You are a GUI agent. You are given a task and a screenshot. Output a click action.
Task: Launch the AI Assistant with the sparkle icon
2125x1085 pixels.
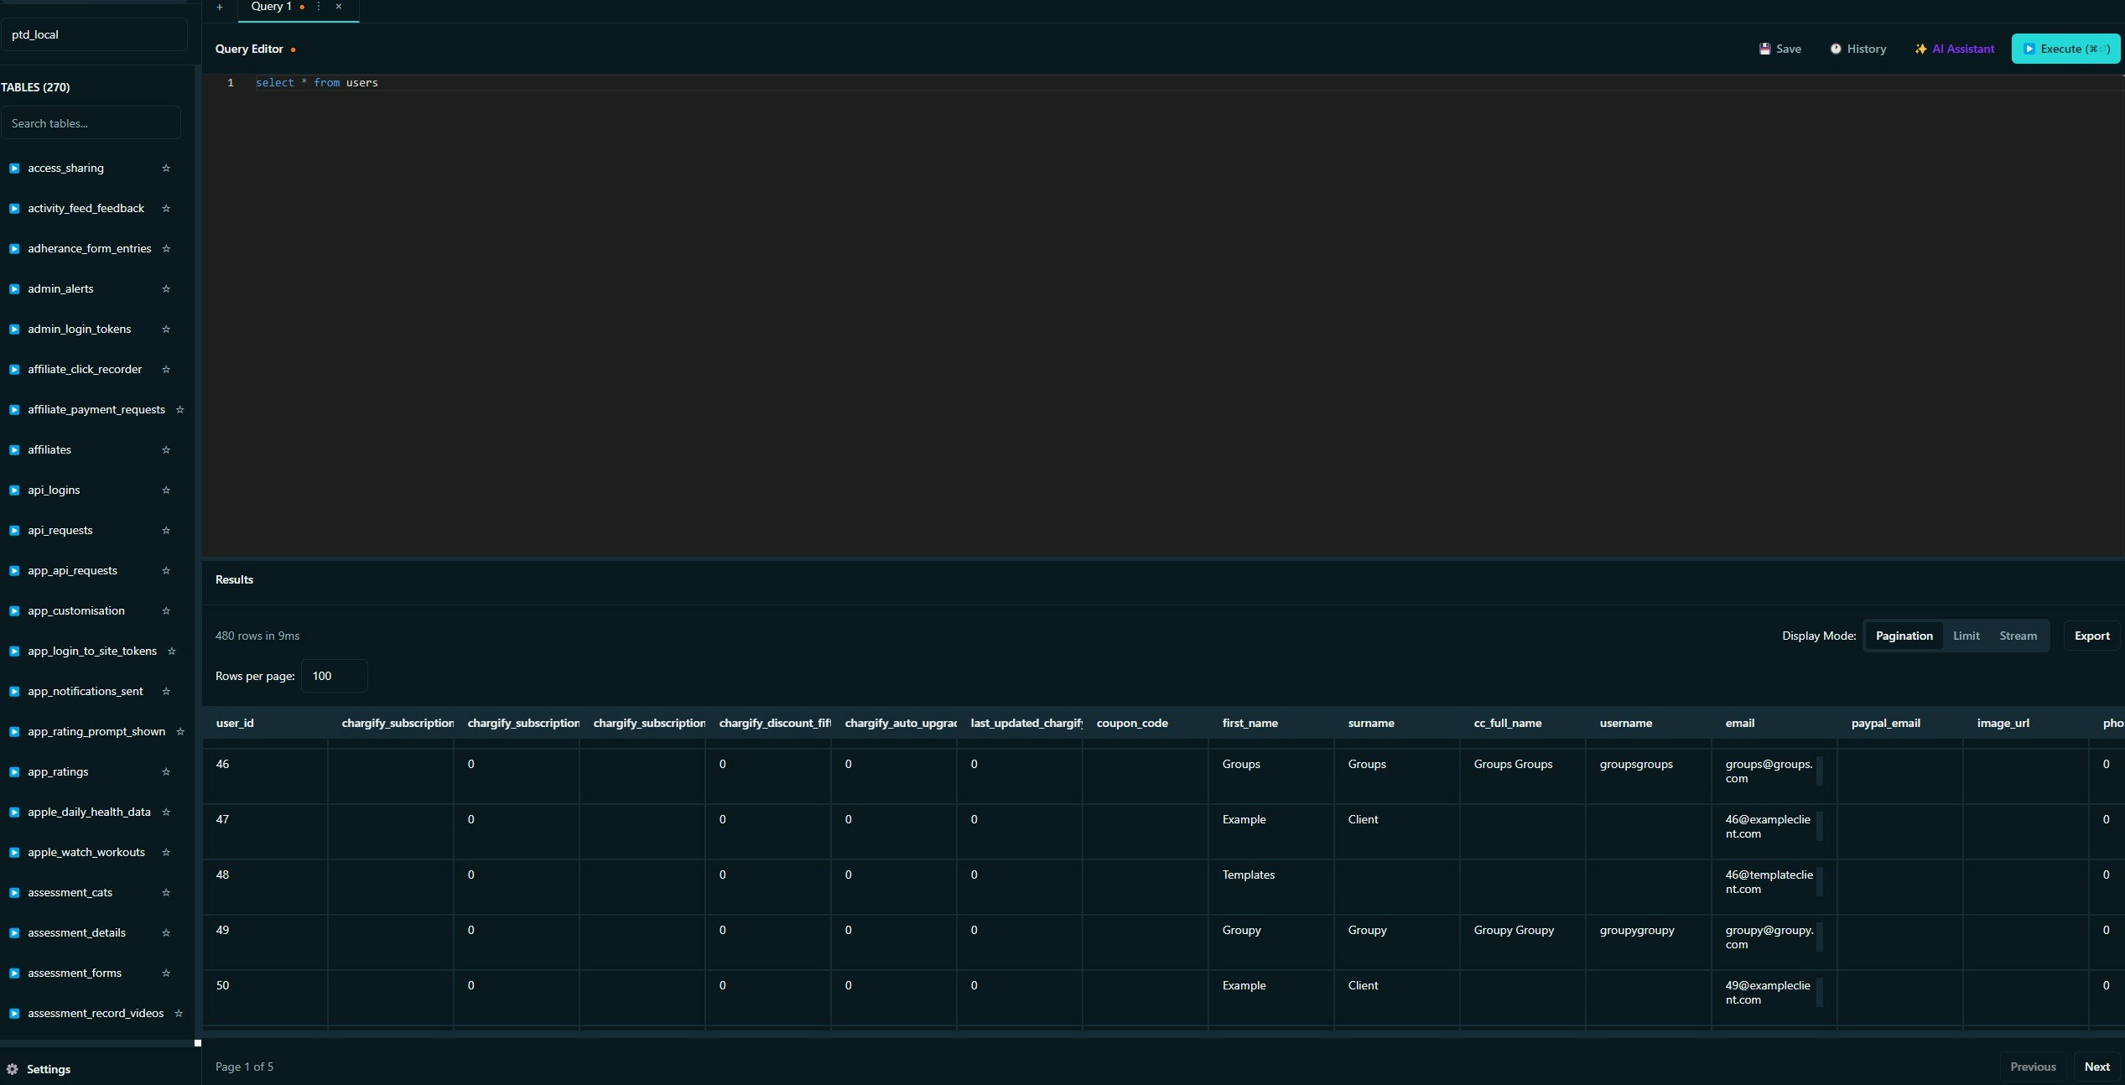click(1921, 49)
